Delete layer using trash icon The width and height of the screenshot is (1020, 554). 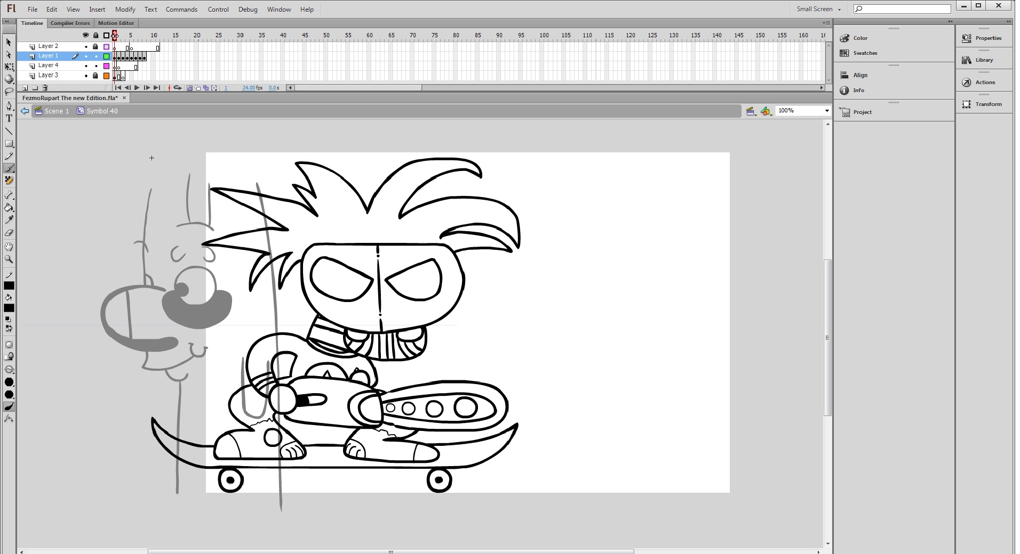[x=45, y=88]
